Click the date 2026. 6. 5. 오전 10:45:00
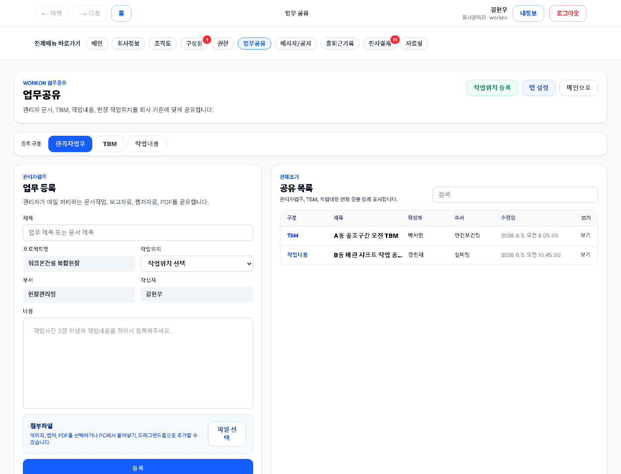Image resolution: width=621 pixels, height=474 pixels. 531,255
